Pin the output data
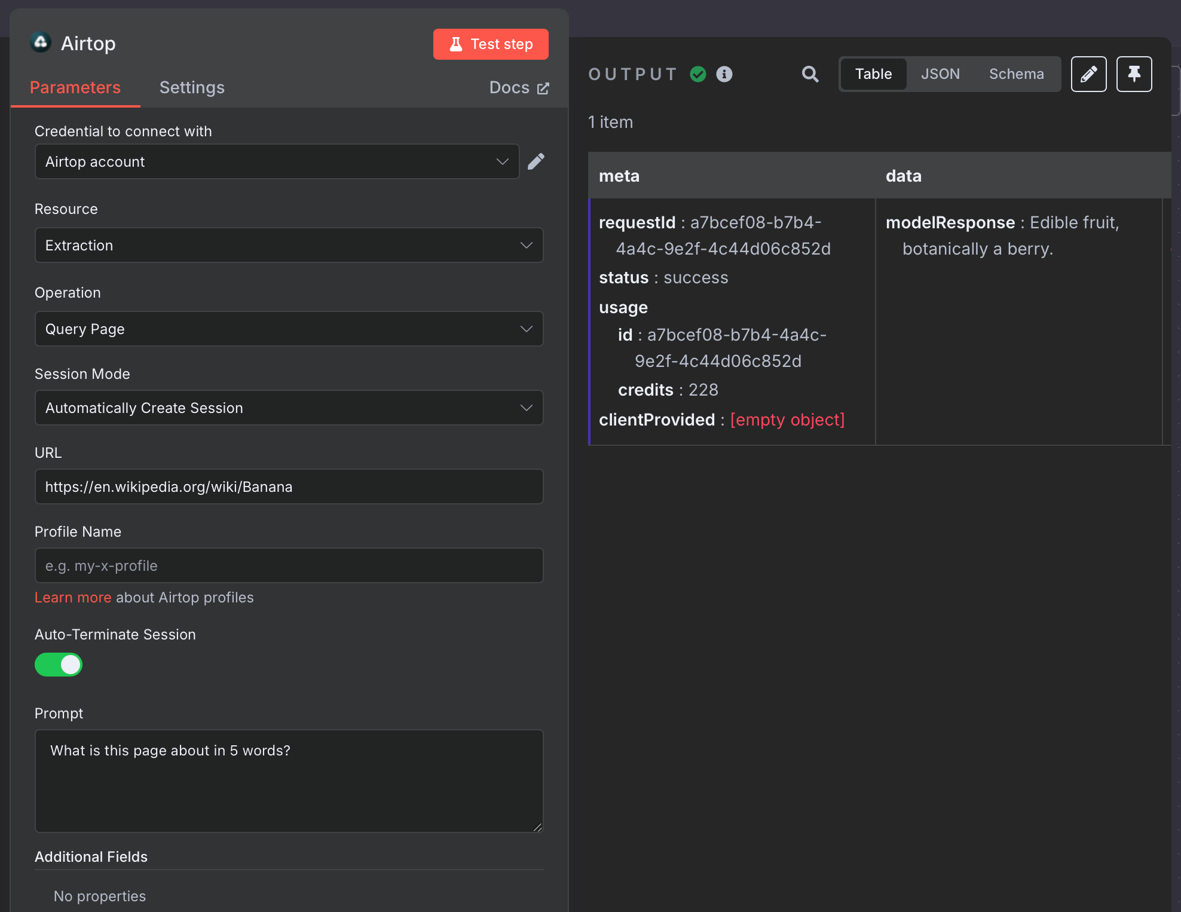This screenshot has height=912, width=1181. pyautogui.click(x=1134, y=74)
